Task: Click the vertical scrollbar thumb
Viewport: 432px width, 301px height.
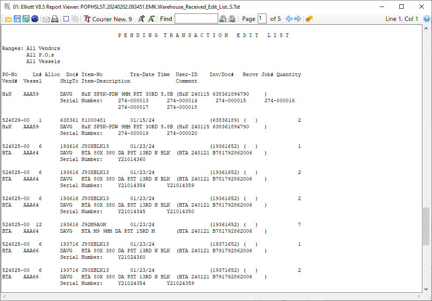Action: [426, 226]
